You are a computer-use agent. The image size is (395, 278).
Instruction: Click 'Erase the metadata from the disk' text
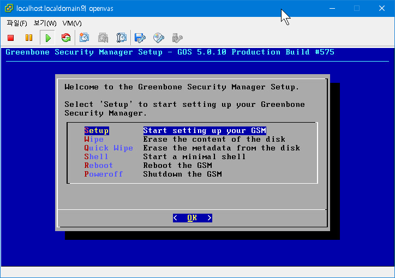pyautogui.click(x=222, y=148)
